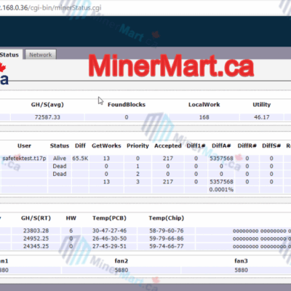Click the pool Status column header

pos(60,145)
